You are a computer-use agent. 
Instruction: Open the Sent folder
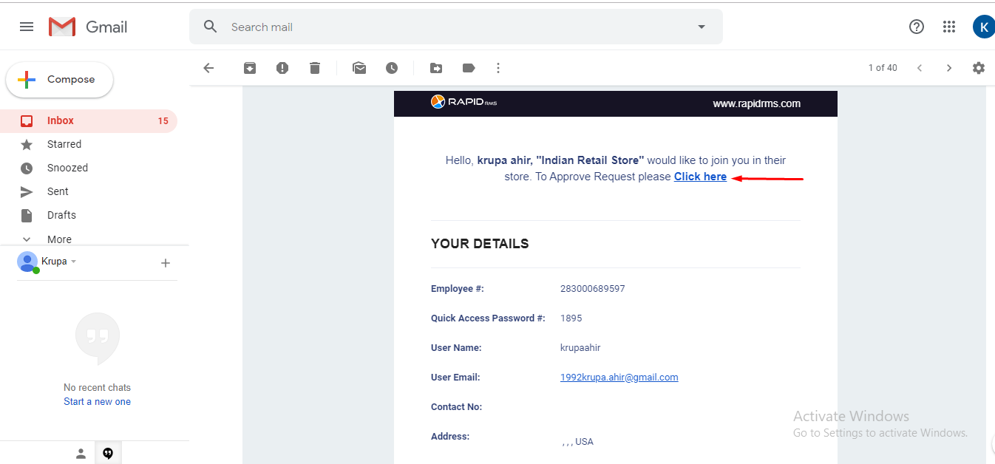[58, 191]
